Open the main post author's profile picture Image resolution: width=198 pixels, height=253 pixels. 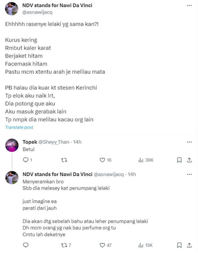12,9
